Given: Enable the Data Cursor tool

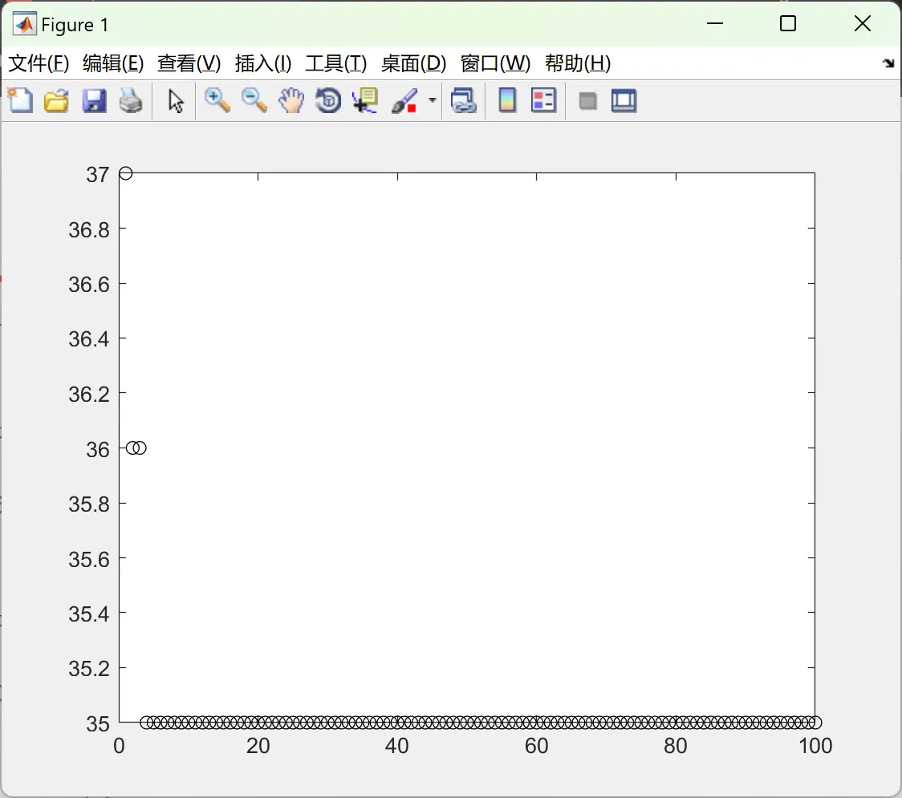Looking at the screenshot, I should click(365, 100).
